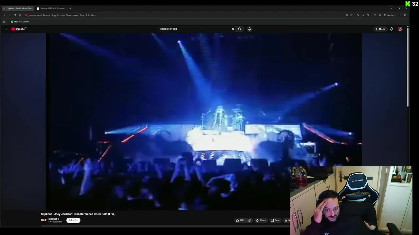Dislike the video
The height and width of the screenshot is (235, 419).
249,220
